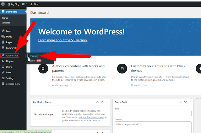Click the Comments speech bubble sidebar icon
Image resolution: width=201 pixels, height=133 pixels.
pos(3,48)
